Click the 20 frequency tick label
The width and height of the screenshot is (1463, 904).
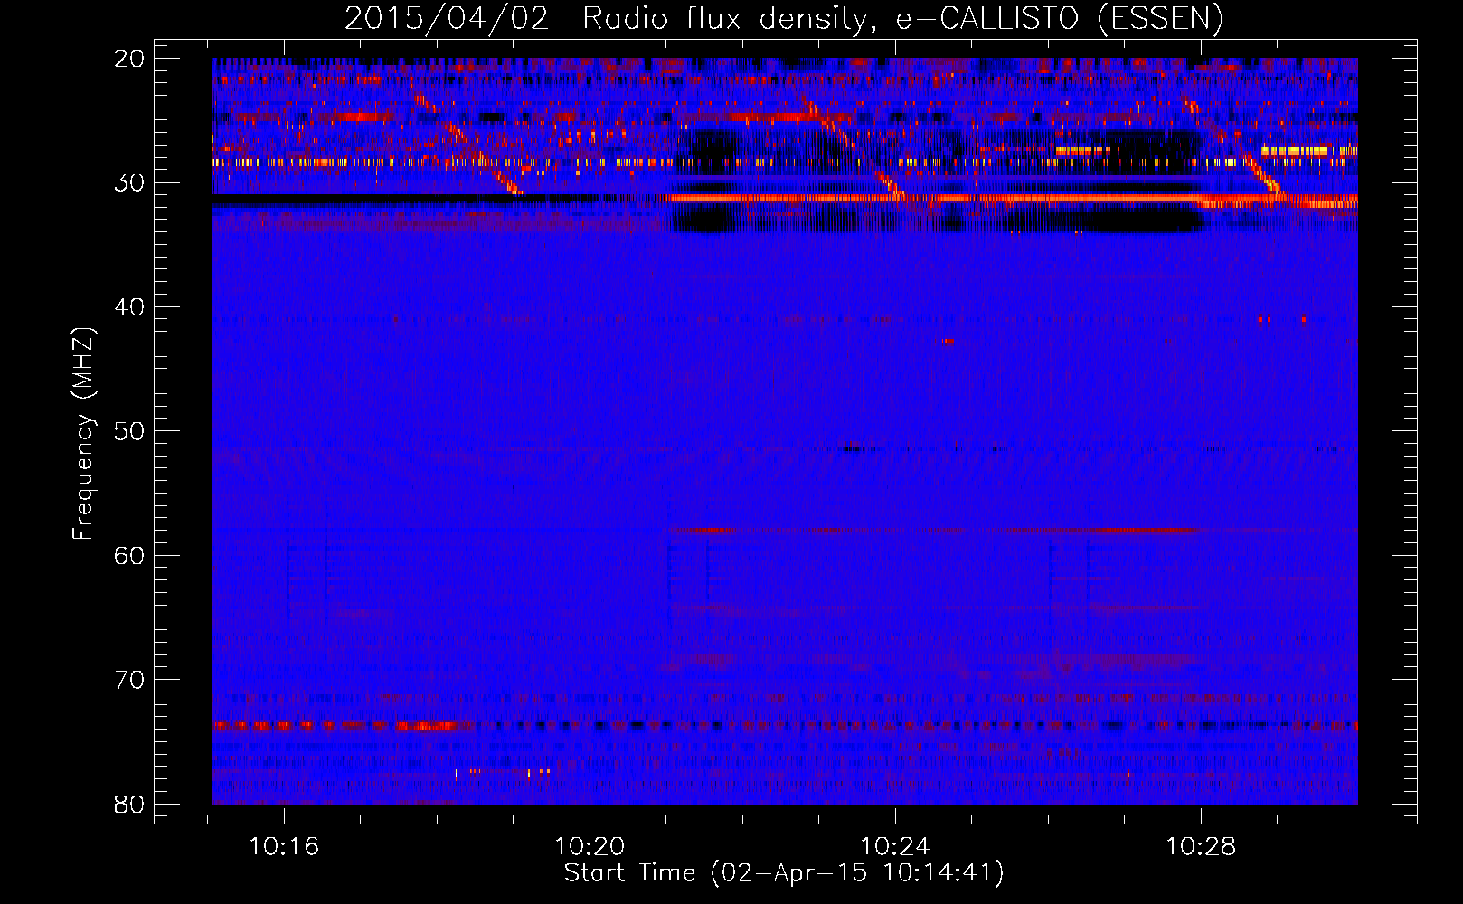(129, 59)
